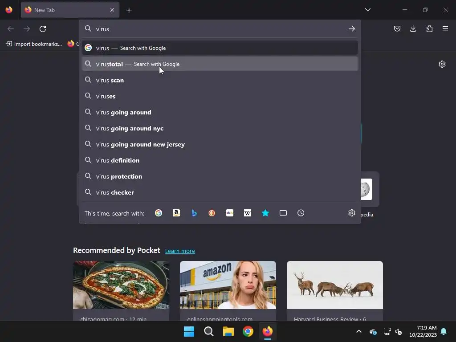Search history using the clock icon
The height and width of the screenshot is (342, 456).
click(301, 213)
